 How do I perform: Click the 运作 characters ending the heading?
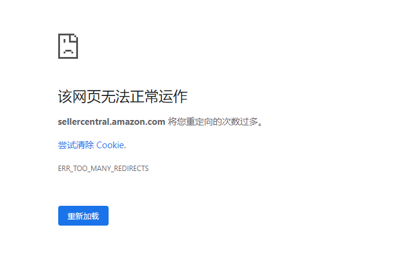pyautogui.click(x=173, y=97)
